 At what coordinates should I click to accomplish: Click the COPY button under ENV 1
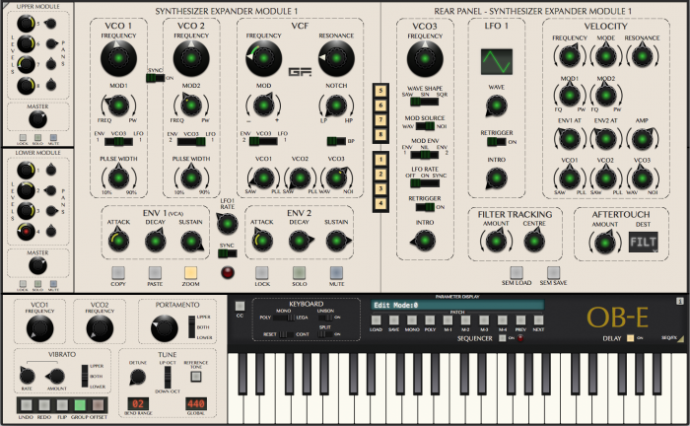point(118,273)
